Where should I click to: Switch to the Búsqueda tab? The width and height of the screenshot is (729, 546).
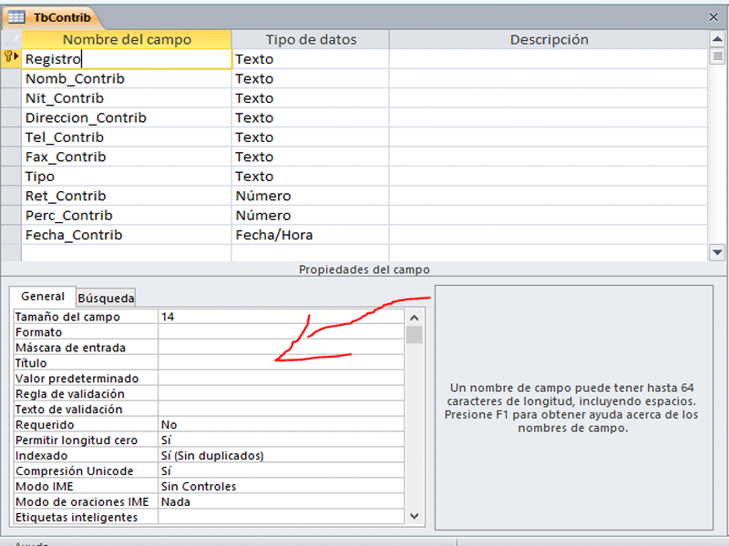(106, 298)
